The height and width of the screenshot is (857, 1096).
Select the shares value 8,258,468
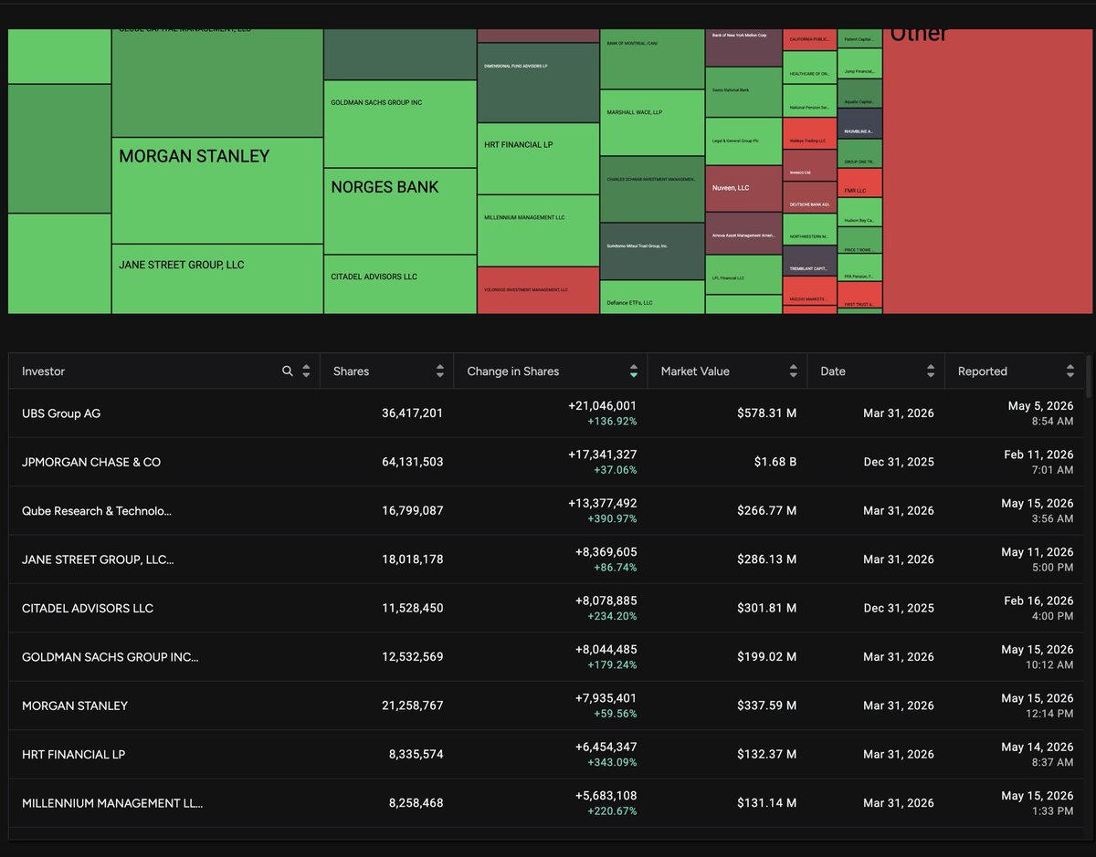[416, 803]
